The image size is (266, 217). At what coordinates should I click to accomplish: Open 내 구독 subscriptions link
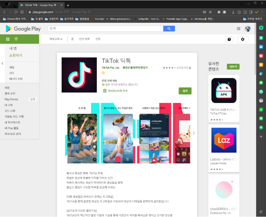(9, 105)
